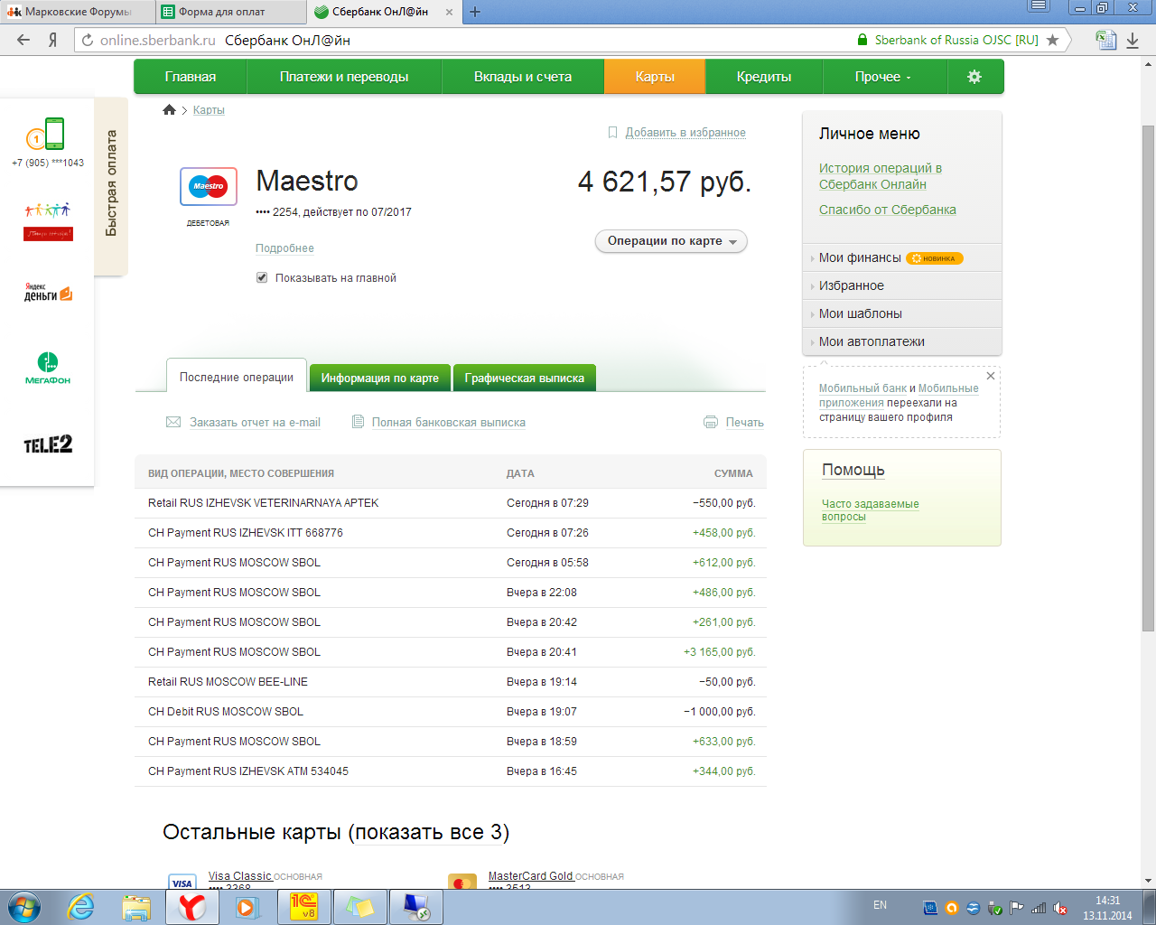Switch to the Марковские Форумы browser tab
The height and width of the screenshot is (925, 1156).
point(76,12)
